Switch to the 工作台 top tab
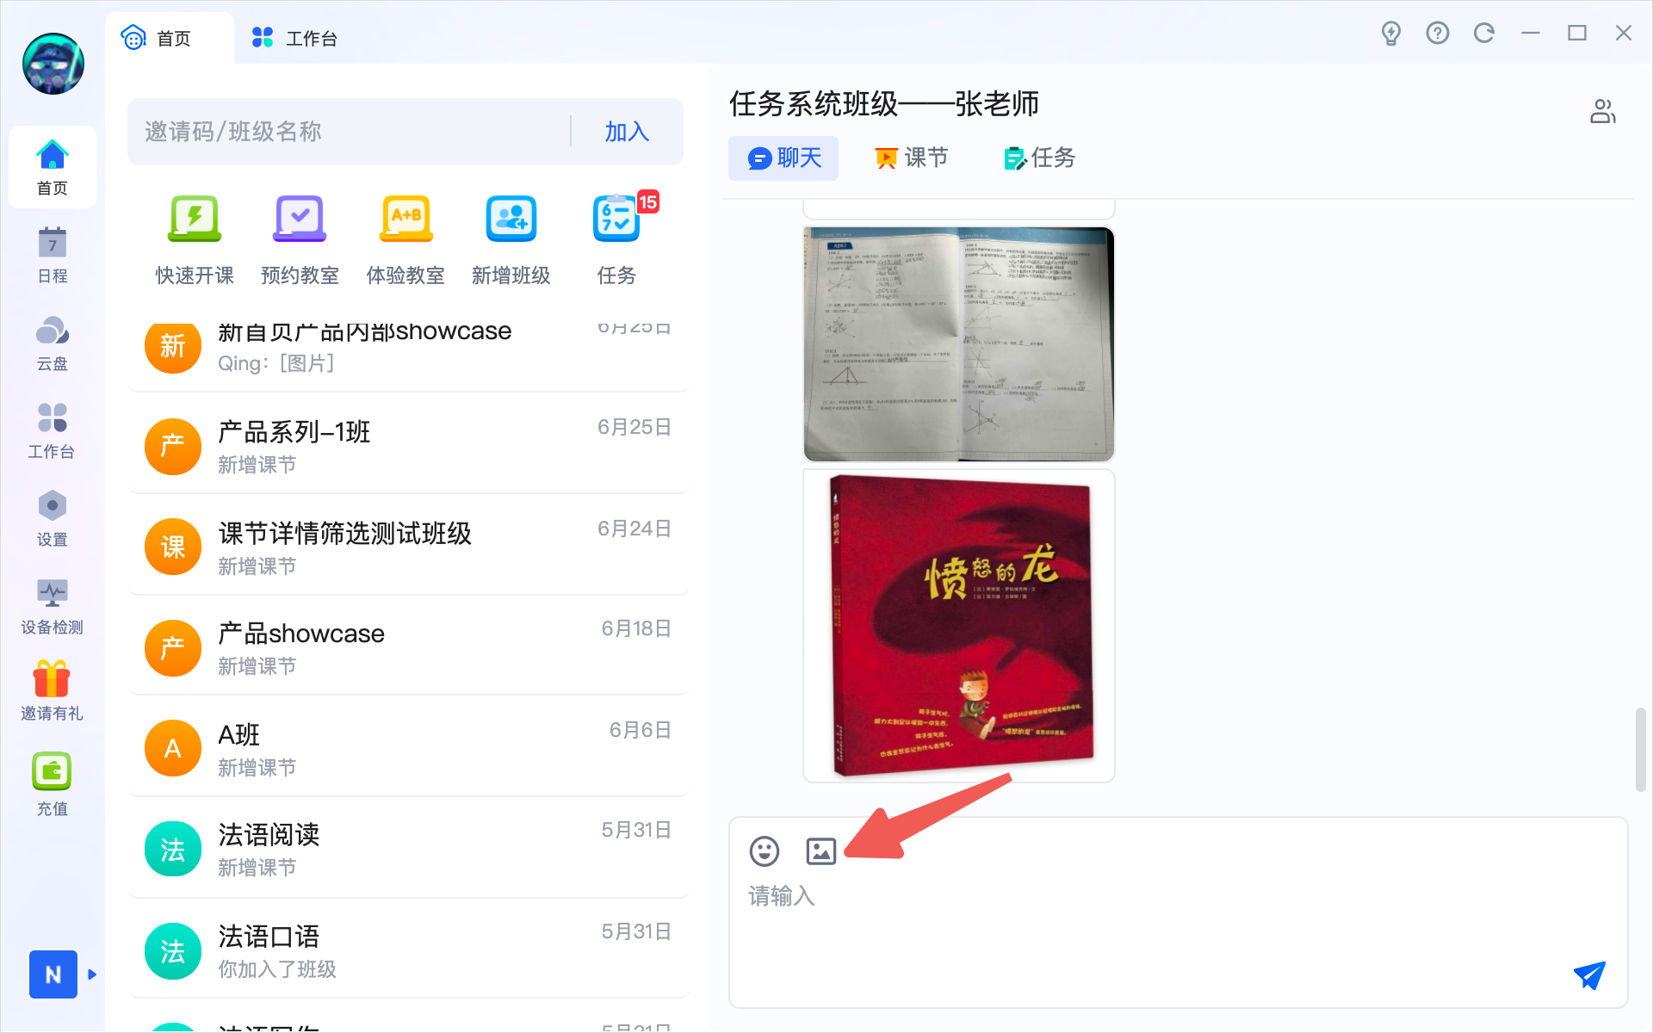Viewport: 1653px width, 1033px height. pyautogui.click(x=294, y=38)
